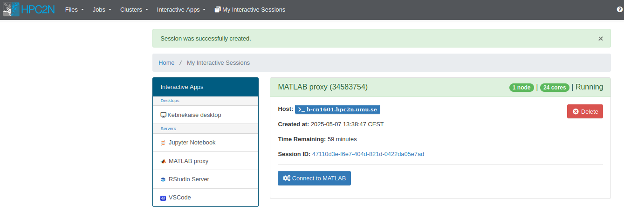Dismiss the success alert with the X
Image resolution: width=624 pixels, height=219 pixels.
[x=601, y=39]
